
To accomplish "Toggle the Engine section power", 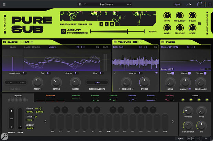I will point(4,42).
